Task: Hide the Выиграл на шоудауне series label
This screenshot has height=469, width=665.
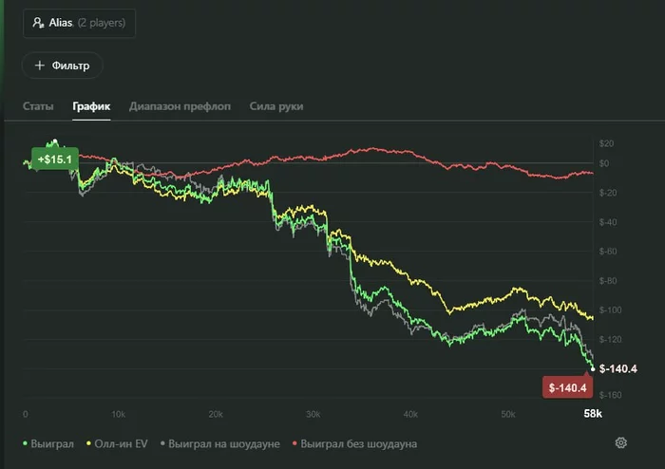Action: (226, 443)
